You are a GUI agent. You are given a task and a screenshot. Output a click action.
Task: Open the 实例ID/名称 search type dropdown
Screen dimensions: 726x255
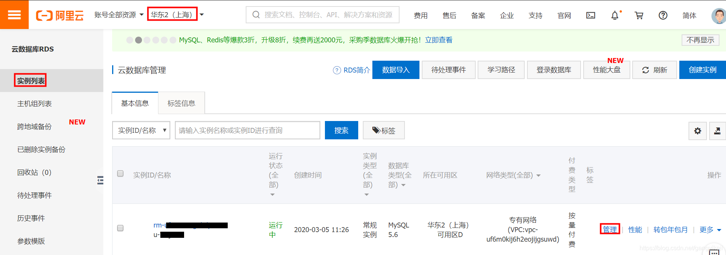tap(141, 131)
